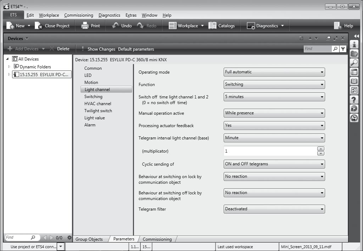Switch to the Group Objects tab
The image size is (363, 251).
89,239
